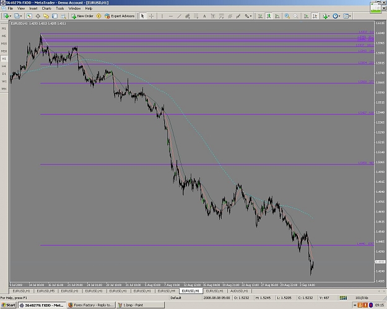The height and width of the screenshot is (309, 387).
Task: Switch chart to bar chart mode
Action: coord(260,16)
